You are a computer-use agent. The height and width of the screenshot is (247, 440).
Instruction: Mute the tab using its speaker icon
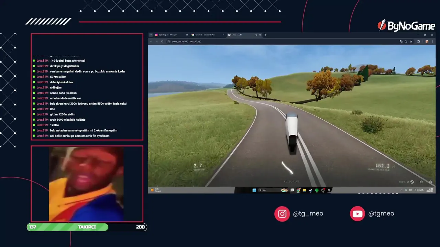[256, 35]
